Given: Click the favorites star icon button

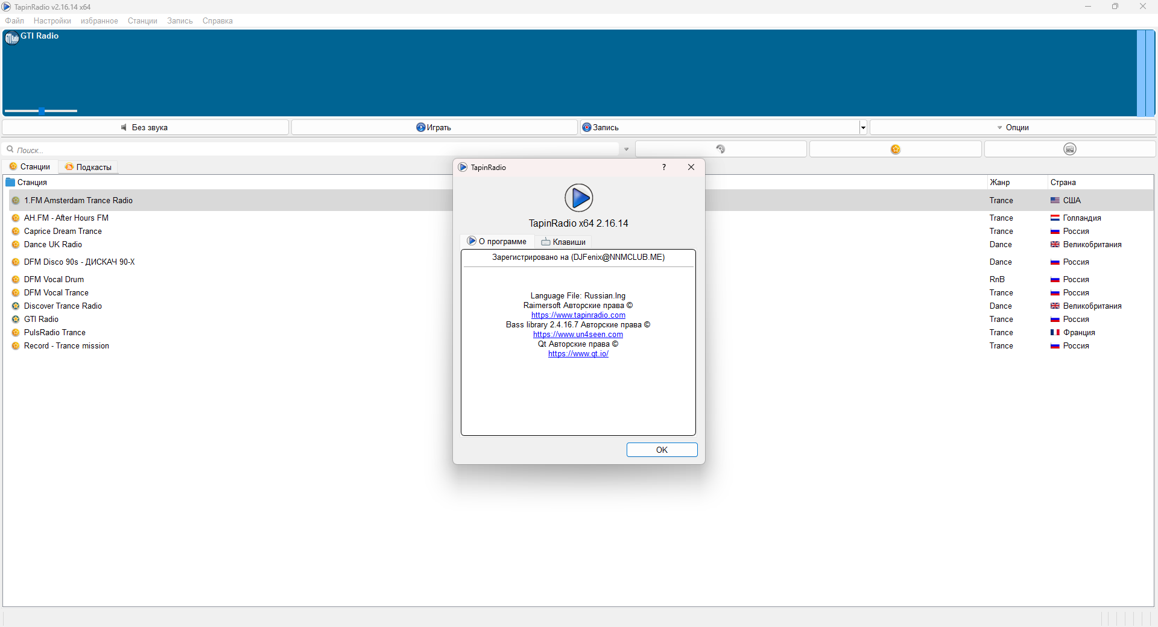Looking at the screenshot, I should 896,149.
